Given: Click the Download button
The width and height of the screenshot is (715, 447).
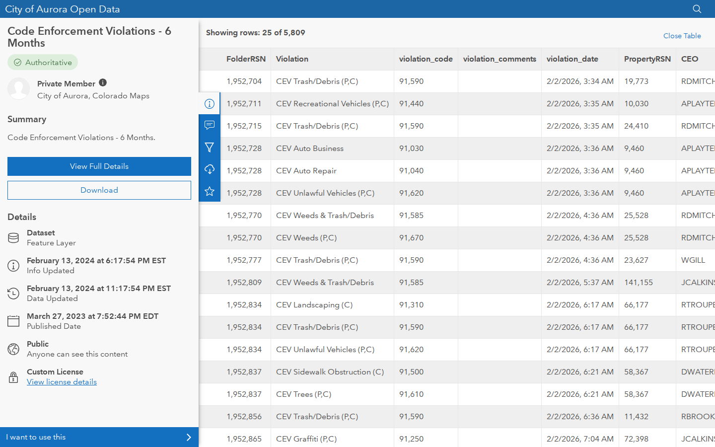Looking at the screenshot, I should pyautogui.click(x=99, y=190).
